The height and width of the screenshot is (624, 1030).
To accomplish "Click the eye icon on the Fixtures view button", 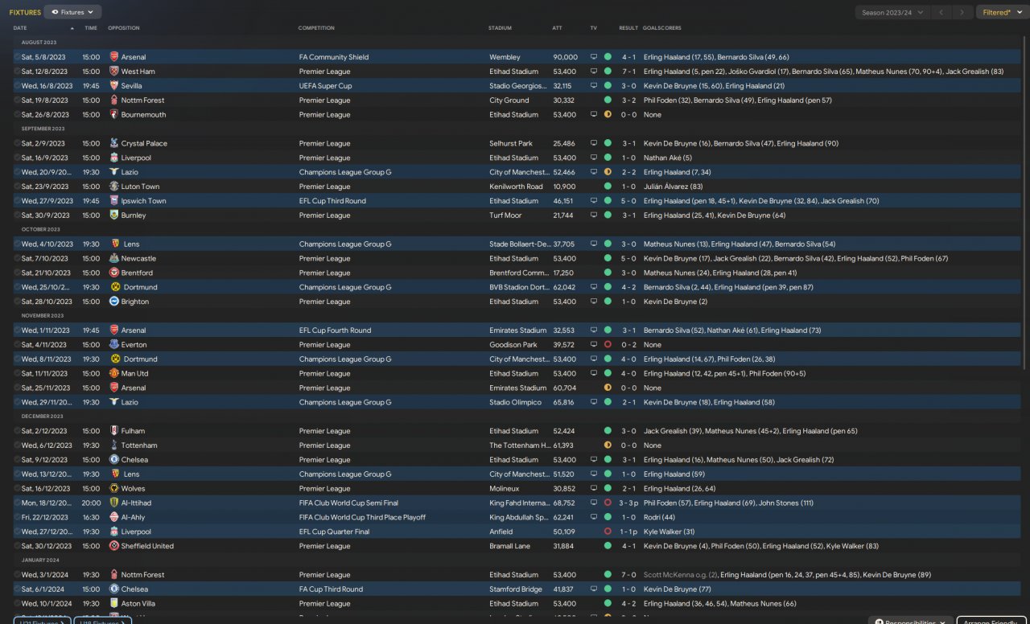I will pos(55,12).
